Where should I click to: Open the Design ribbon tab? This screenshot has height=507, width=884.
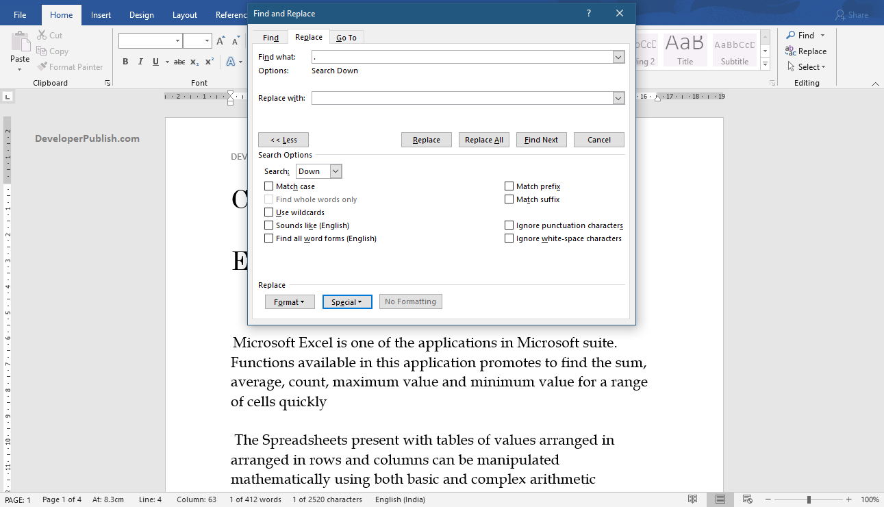pyautogui.click(x=141, y=14)
